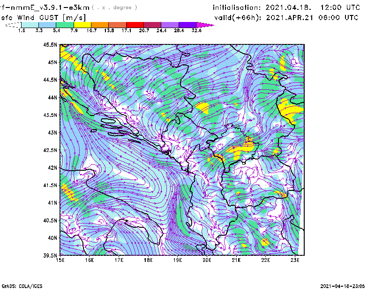Click the "41N" latitude label
375x289 pixels.
[52, 203]
